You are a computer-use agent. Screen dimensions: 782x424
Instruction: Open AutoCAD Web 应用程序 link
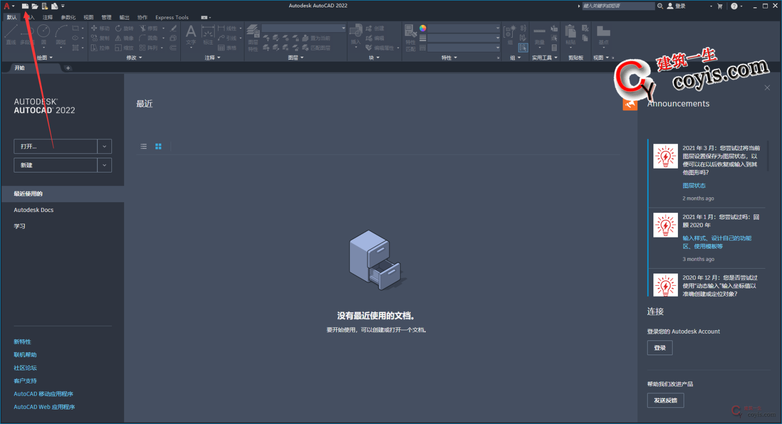[x=44, y=407]
